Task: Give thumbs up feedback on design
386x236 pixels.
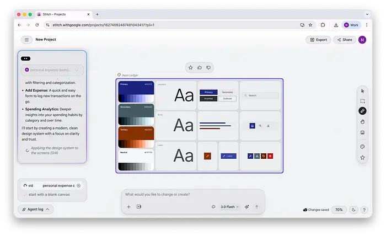Action: point(200,68)
